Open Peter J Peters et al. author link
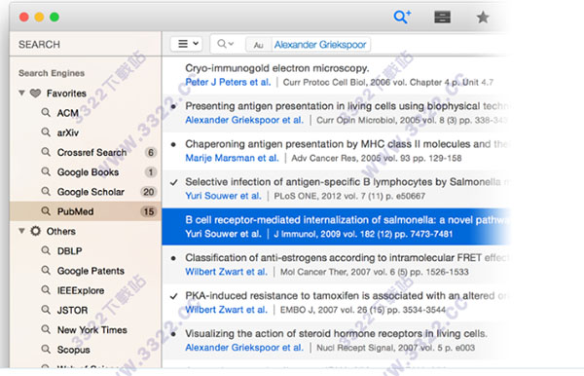The image size is (584, 376). 228,83
